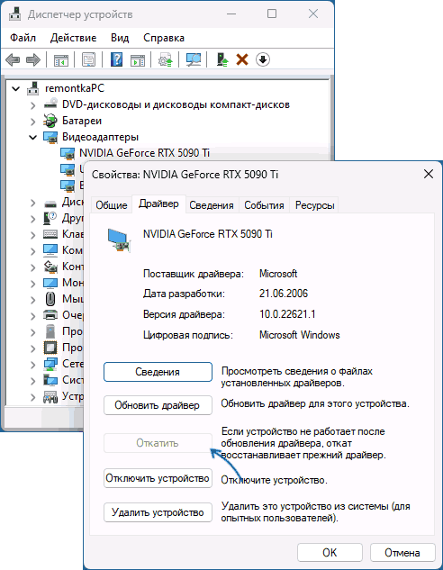This screenshot has width=443, height=570.
Task: Click the large device icon in properties dialog
Action: 119,240
